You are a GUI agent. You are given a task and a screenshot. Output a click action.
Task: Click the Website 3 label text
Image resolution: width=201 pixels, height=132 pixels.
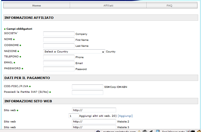(x=123, y=127)
